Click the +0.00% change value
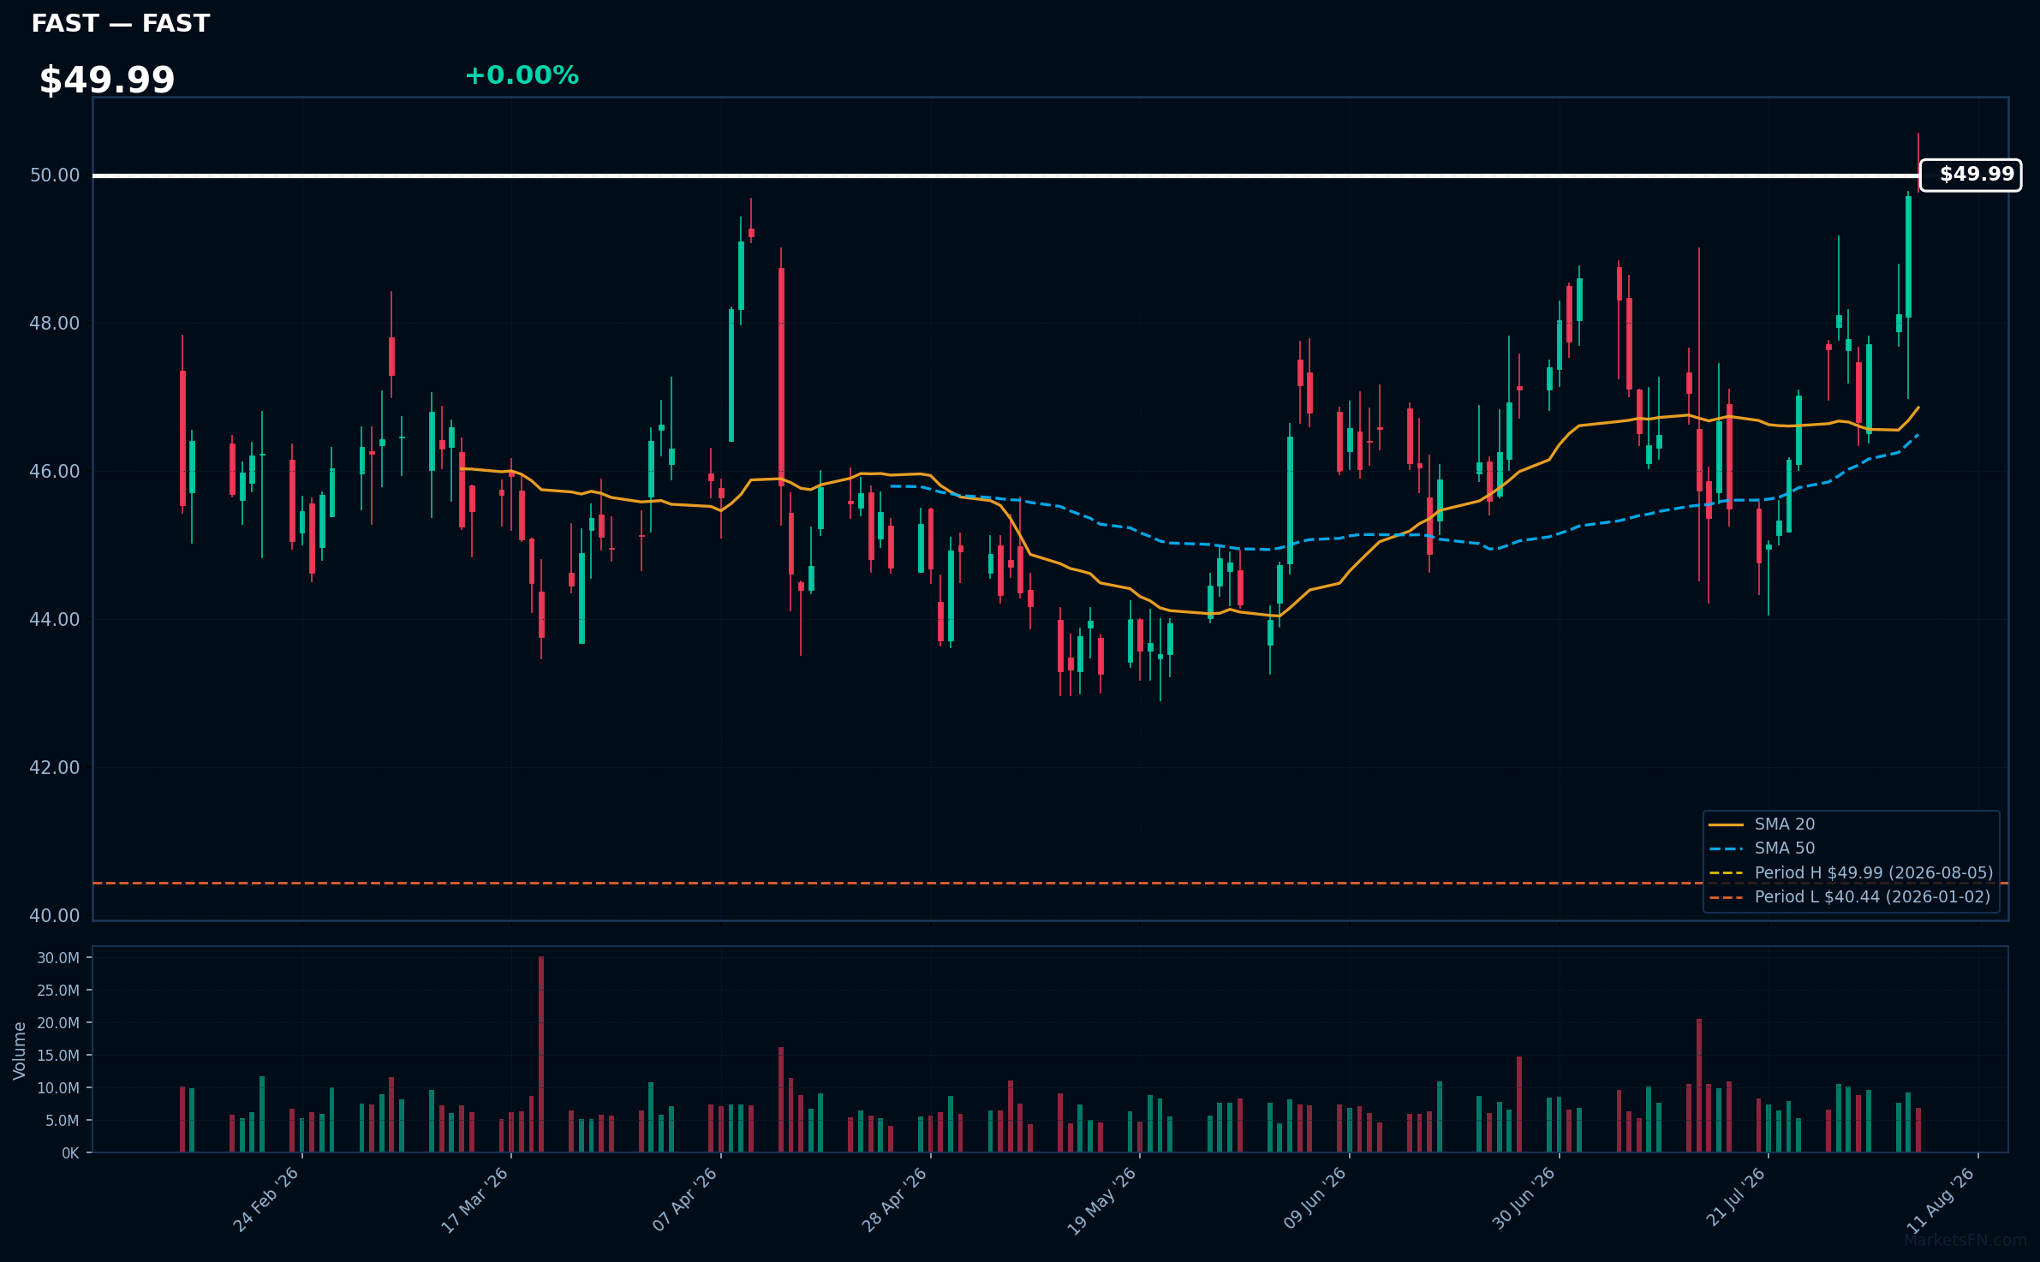This screenshot has width=2040, height=1262. click(522, 75)
